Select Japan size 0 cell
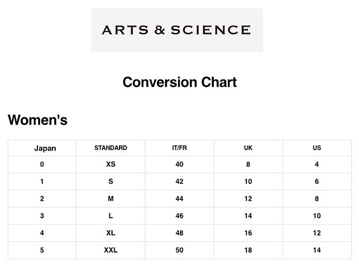 point(42,164)
